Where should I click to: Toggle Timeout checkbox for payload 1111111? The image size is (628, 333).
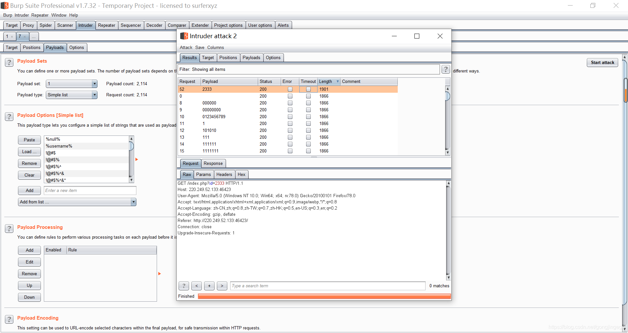(x=308, y=151)
